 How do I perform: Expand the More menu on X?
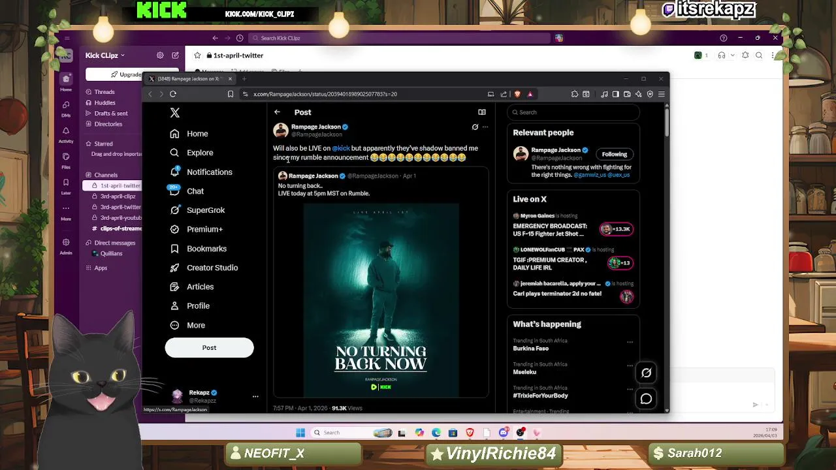[x=187, y=325]
